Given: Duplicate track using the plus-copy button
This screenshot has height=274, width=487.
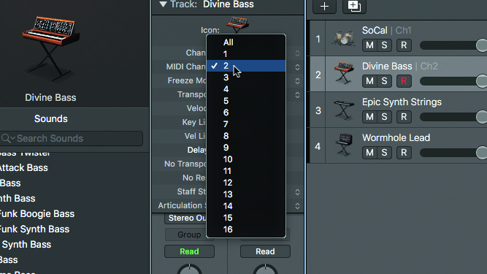Looking at the screenshot, I should coord(354,7).
